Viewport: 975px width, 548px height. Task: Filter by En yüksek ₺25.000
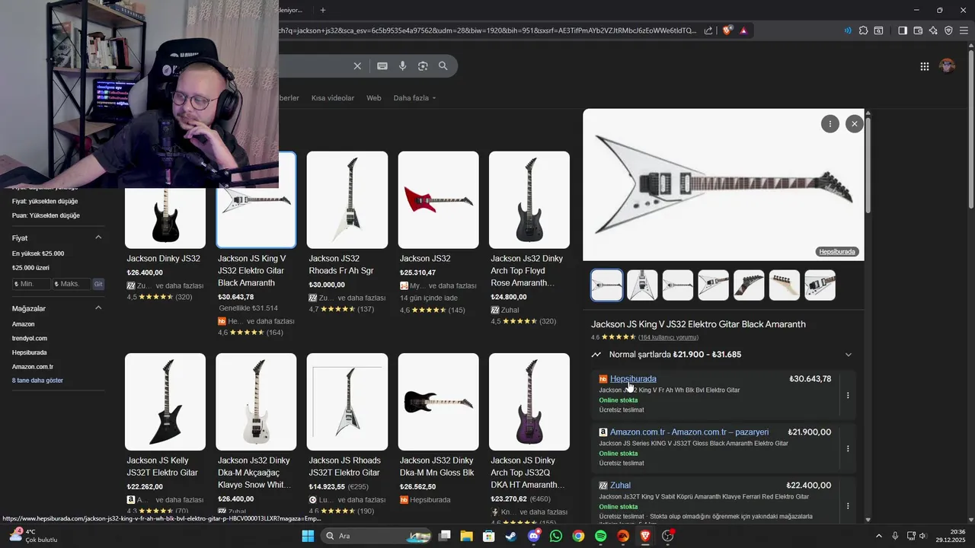[x=38, y=253]
